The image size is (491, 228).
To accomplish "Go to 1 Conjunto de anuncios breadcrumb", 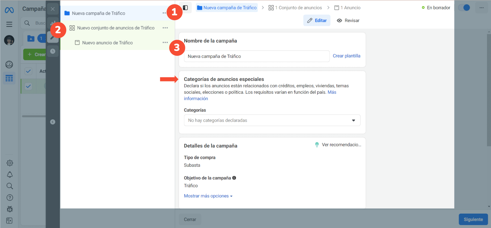I will (295, 8).
